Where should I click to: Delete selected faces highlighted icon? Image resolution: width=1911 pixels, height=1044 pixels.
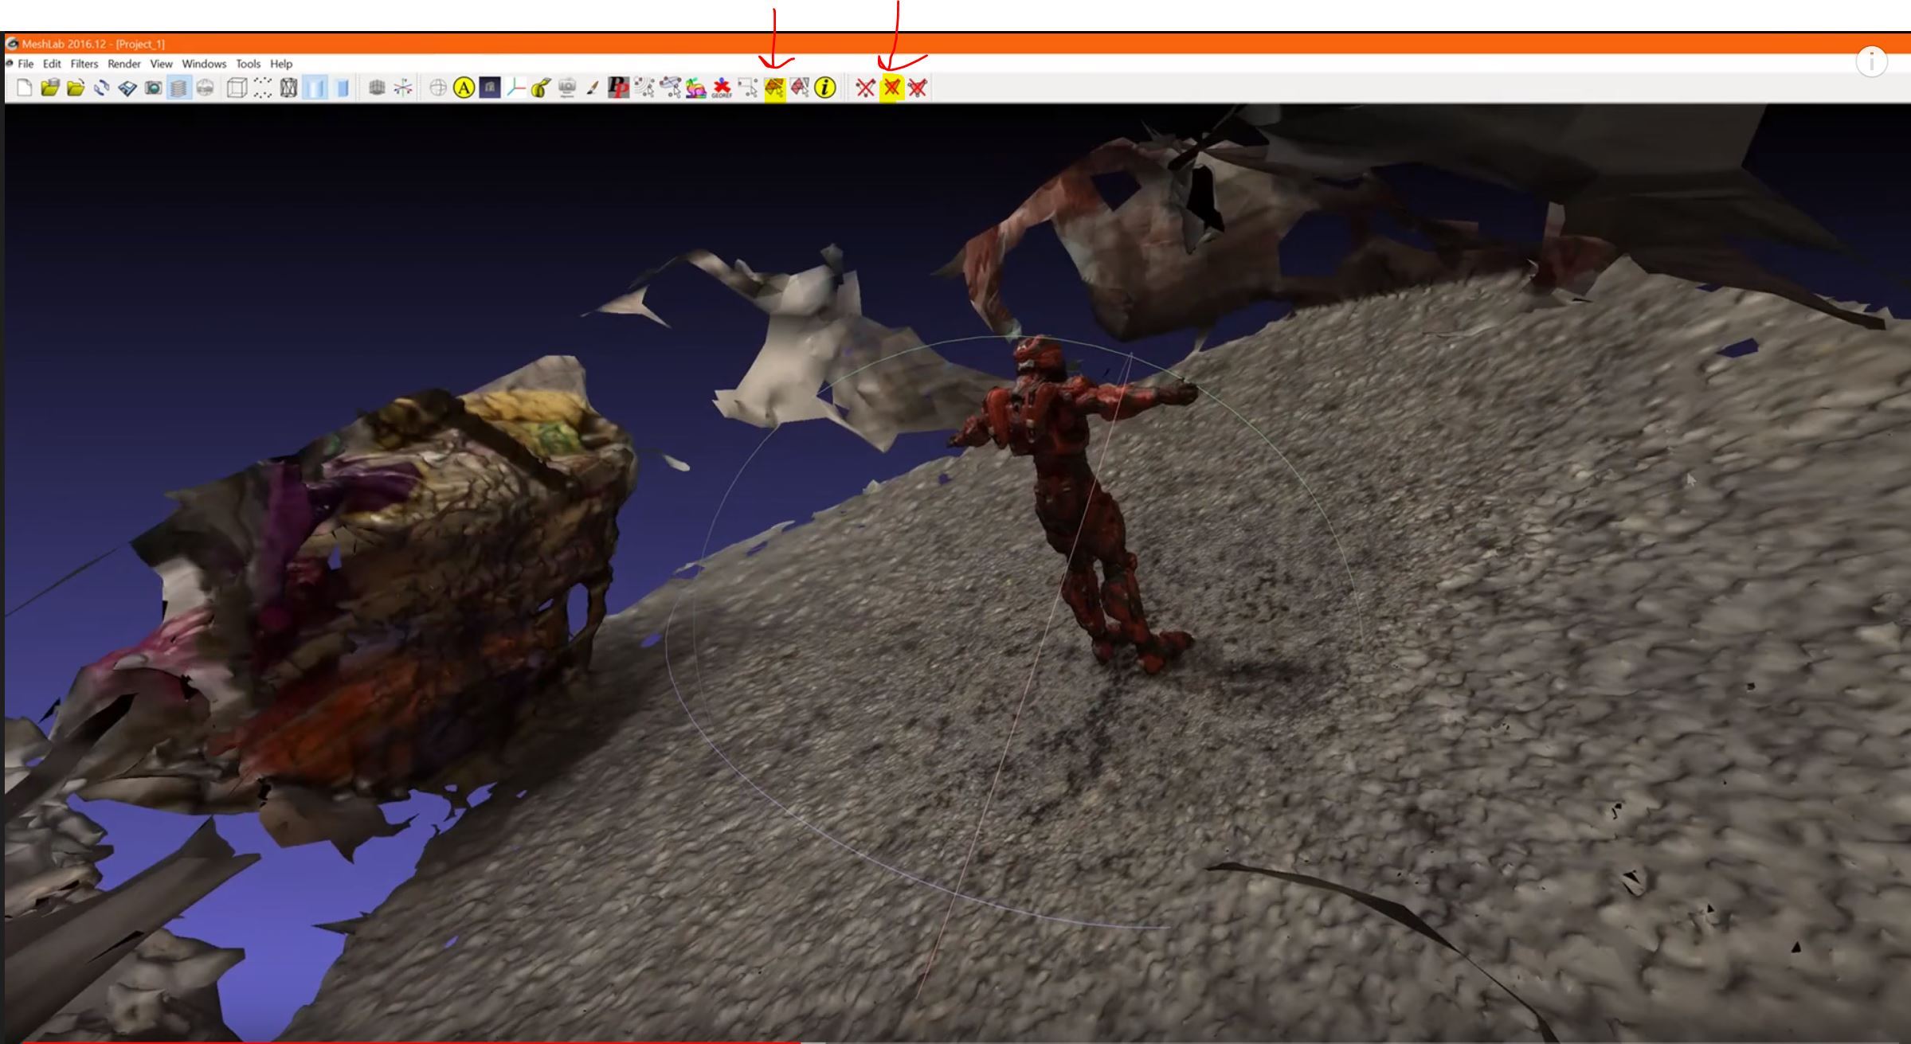(891, 88)
